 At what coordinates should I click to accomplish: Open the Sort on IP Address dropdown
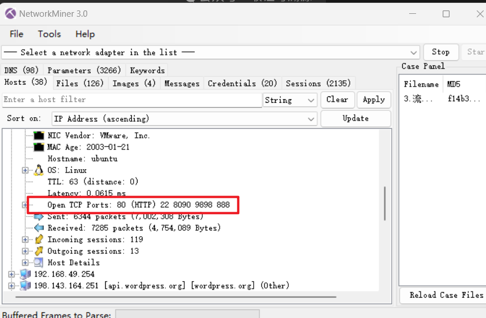pyautogui.click(x=311, y=119)
